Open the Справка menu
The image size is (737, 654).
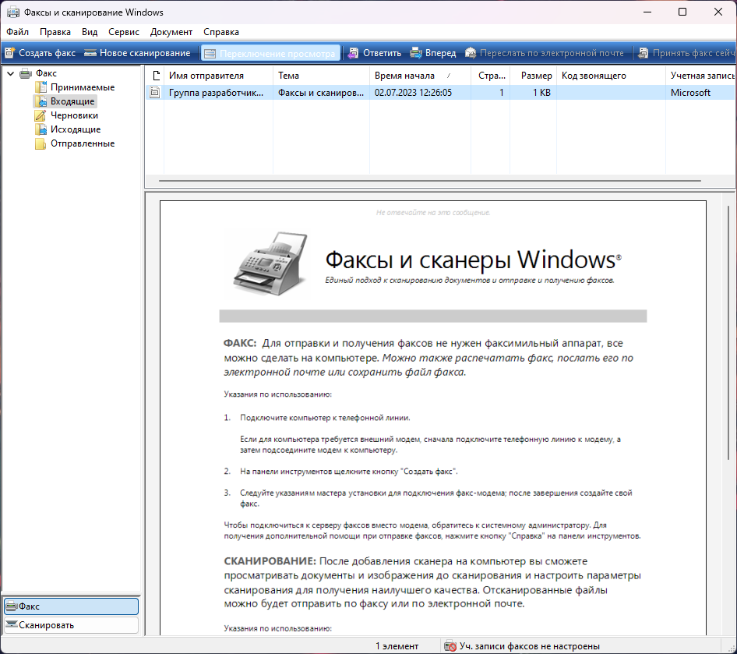click(x=221, y=32)
